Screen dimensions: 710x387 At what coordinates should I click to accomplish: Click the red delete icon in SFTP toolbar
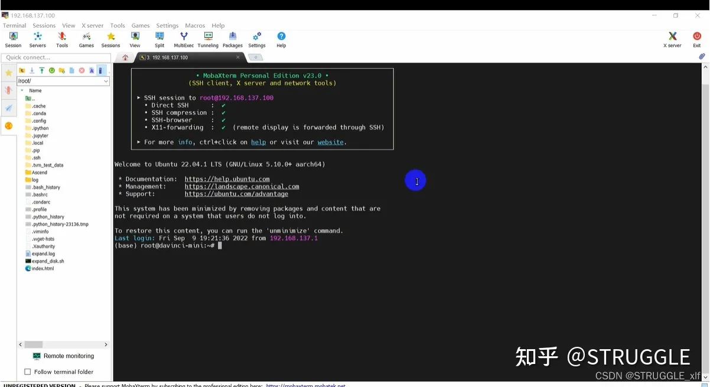coord(82,70)
